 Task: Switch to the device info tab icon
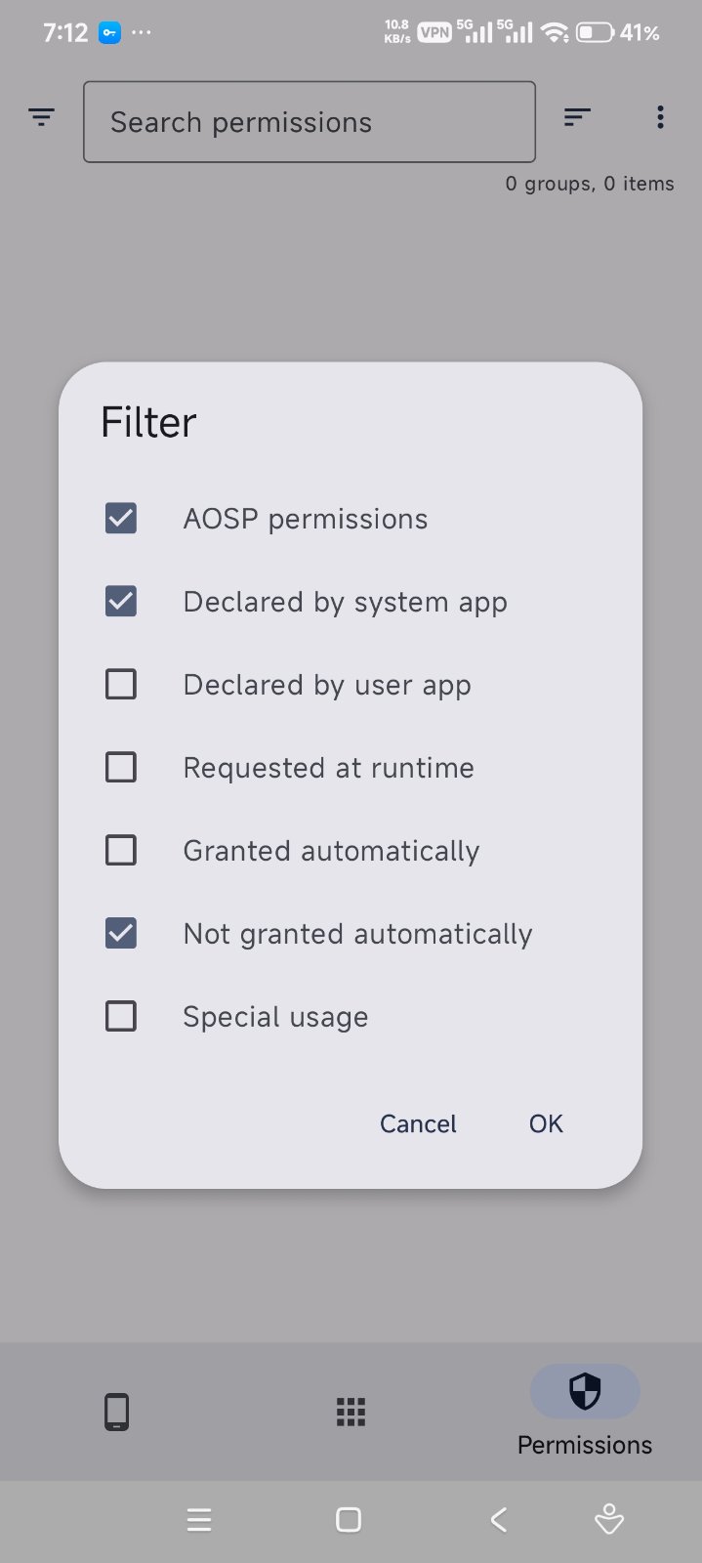pyautogui.click(x=116, y=1412)
